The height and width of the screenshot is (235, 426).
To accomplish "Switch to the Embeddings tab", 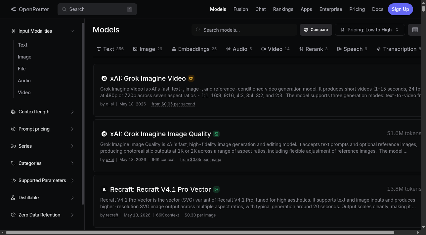I will pyautogui.click(x=194, y=49).
